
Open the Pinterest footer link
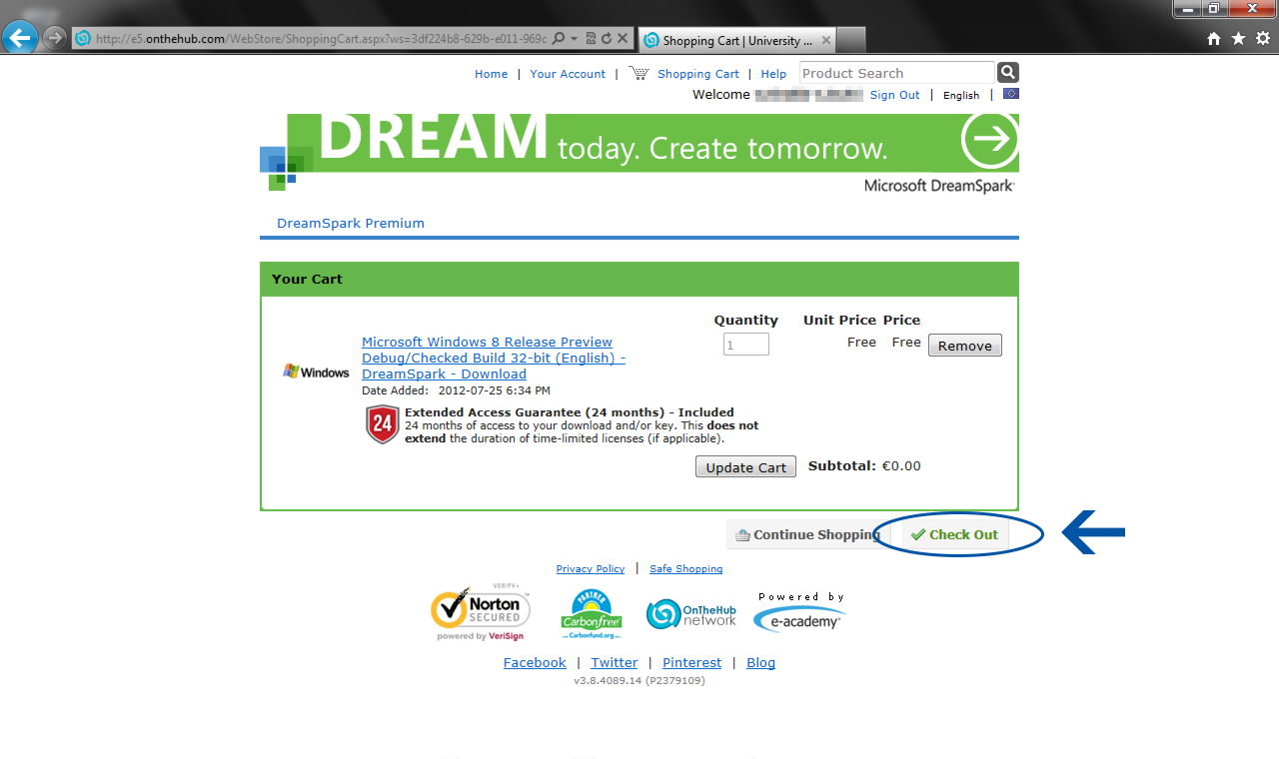tap(691, 663)
